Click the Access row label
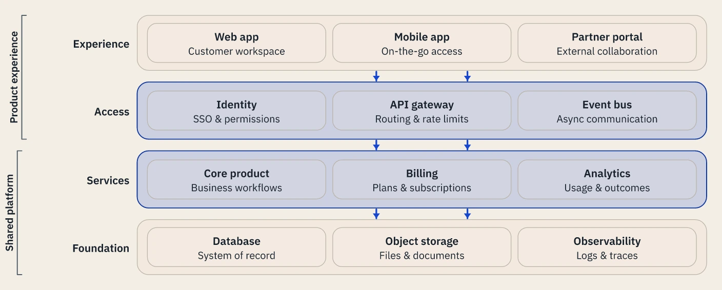This screenshot has height=290, width=722. pyautogui.click(x=112, y=112)
